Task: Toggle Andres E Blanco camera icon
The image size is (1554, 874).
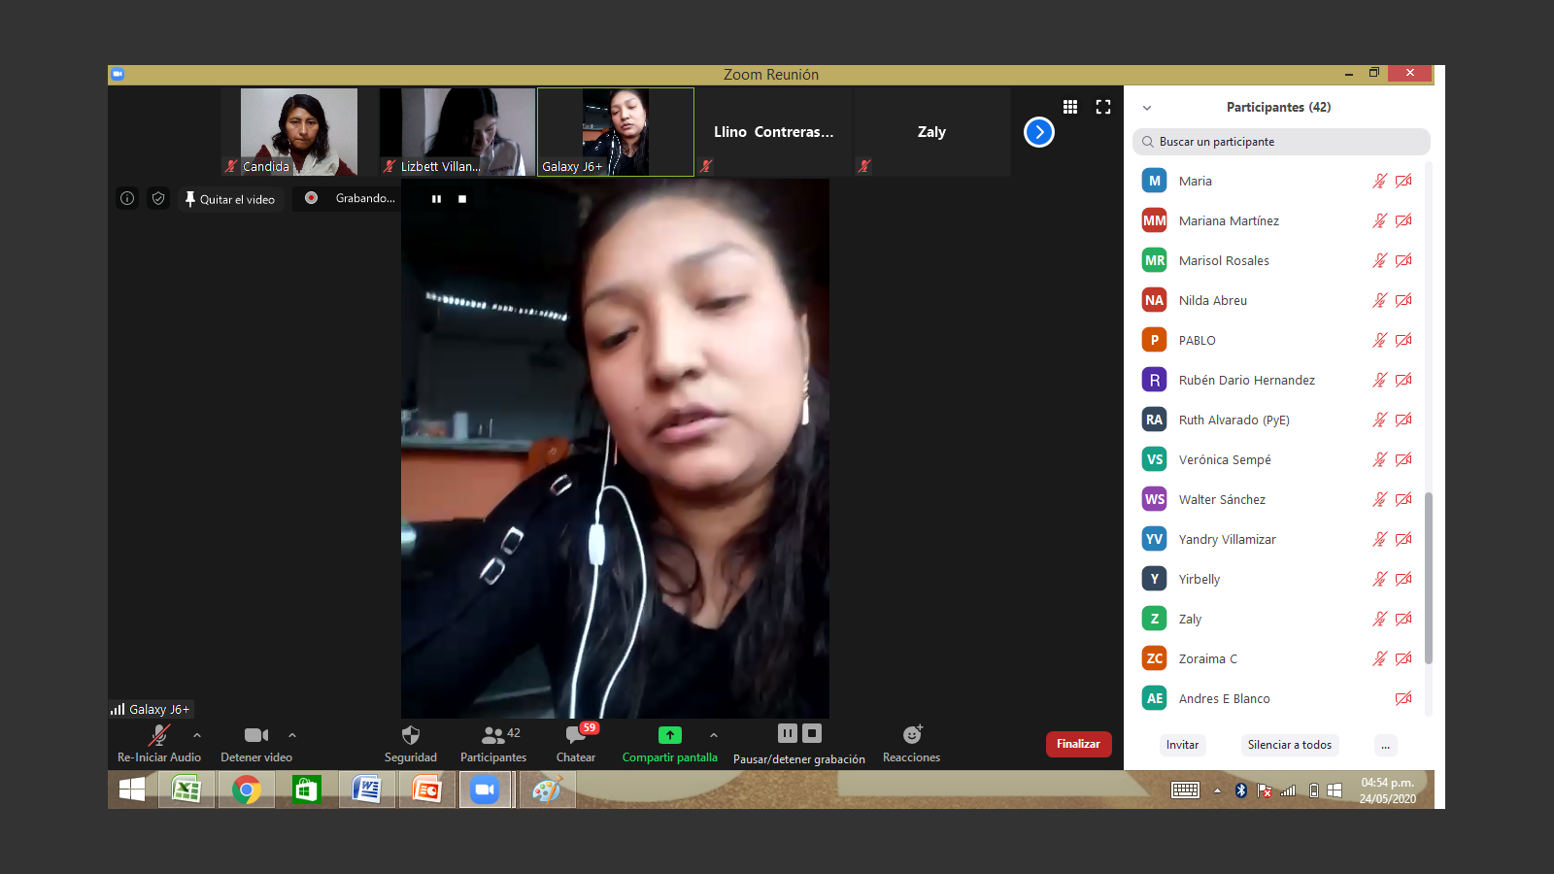Action: click(1403, 698)
